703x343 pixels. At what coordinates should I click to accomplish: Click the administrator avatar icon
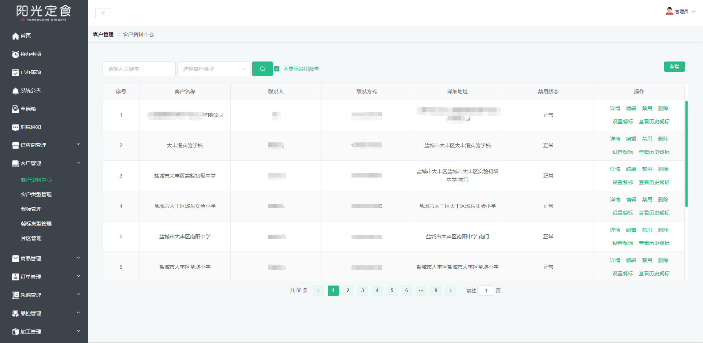tap(669, 11)
